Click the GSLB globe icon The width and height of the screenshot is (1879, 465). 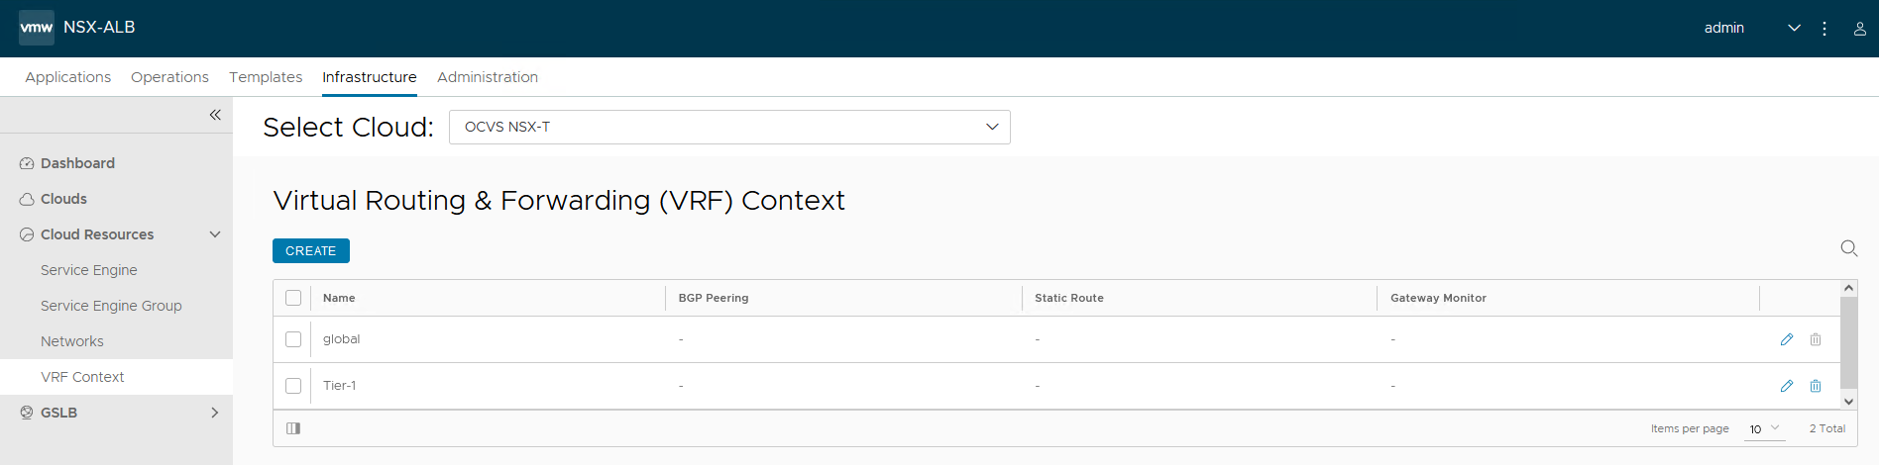[x=27, y=413]
